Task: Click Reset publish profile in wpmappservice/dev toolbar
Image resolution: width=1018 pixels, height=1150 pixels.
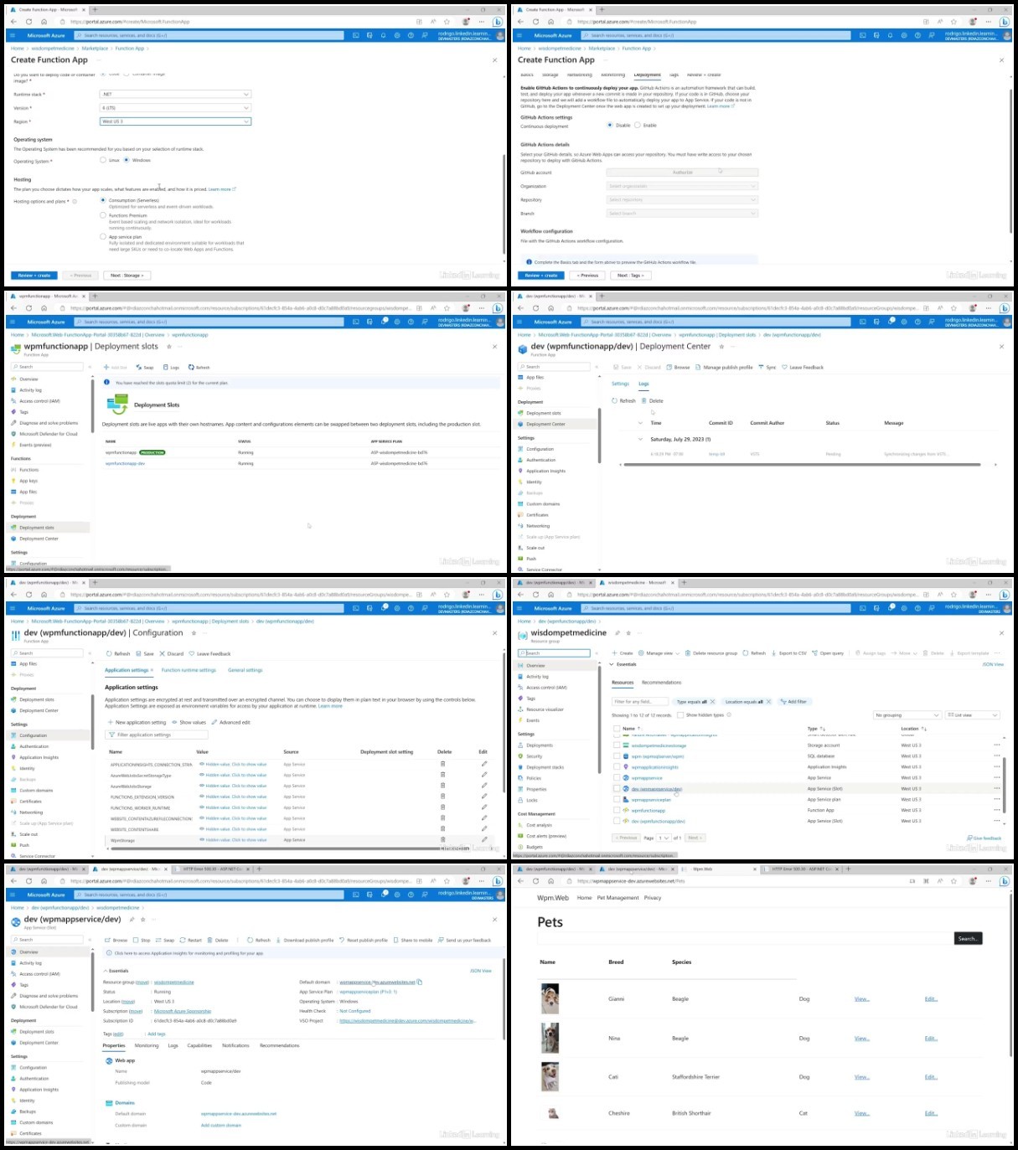Action: tap(364, 940)
